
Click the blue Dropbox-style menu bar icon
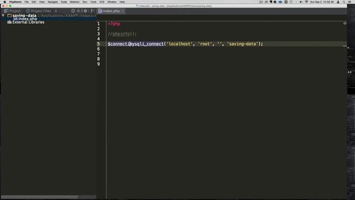point(281,2)
